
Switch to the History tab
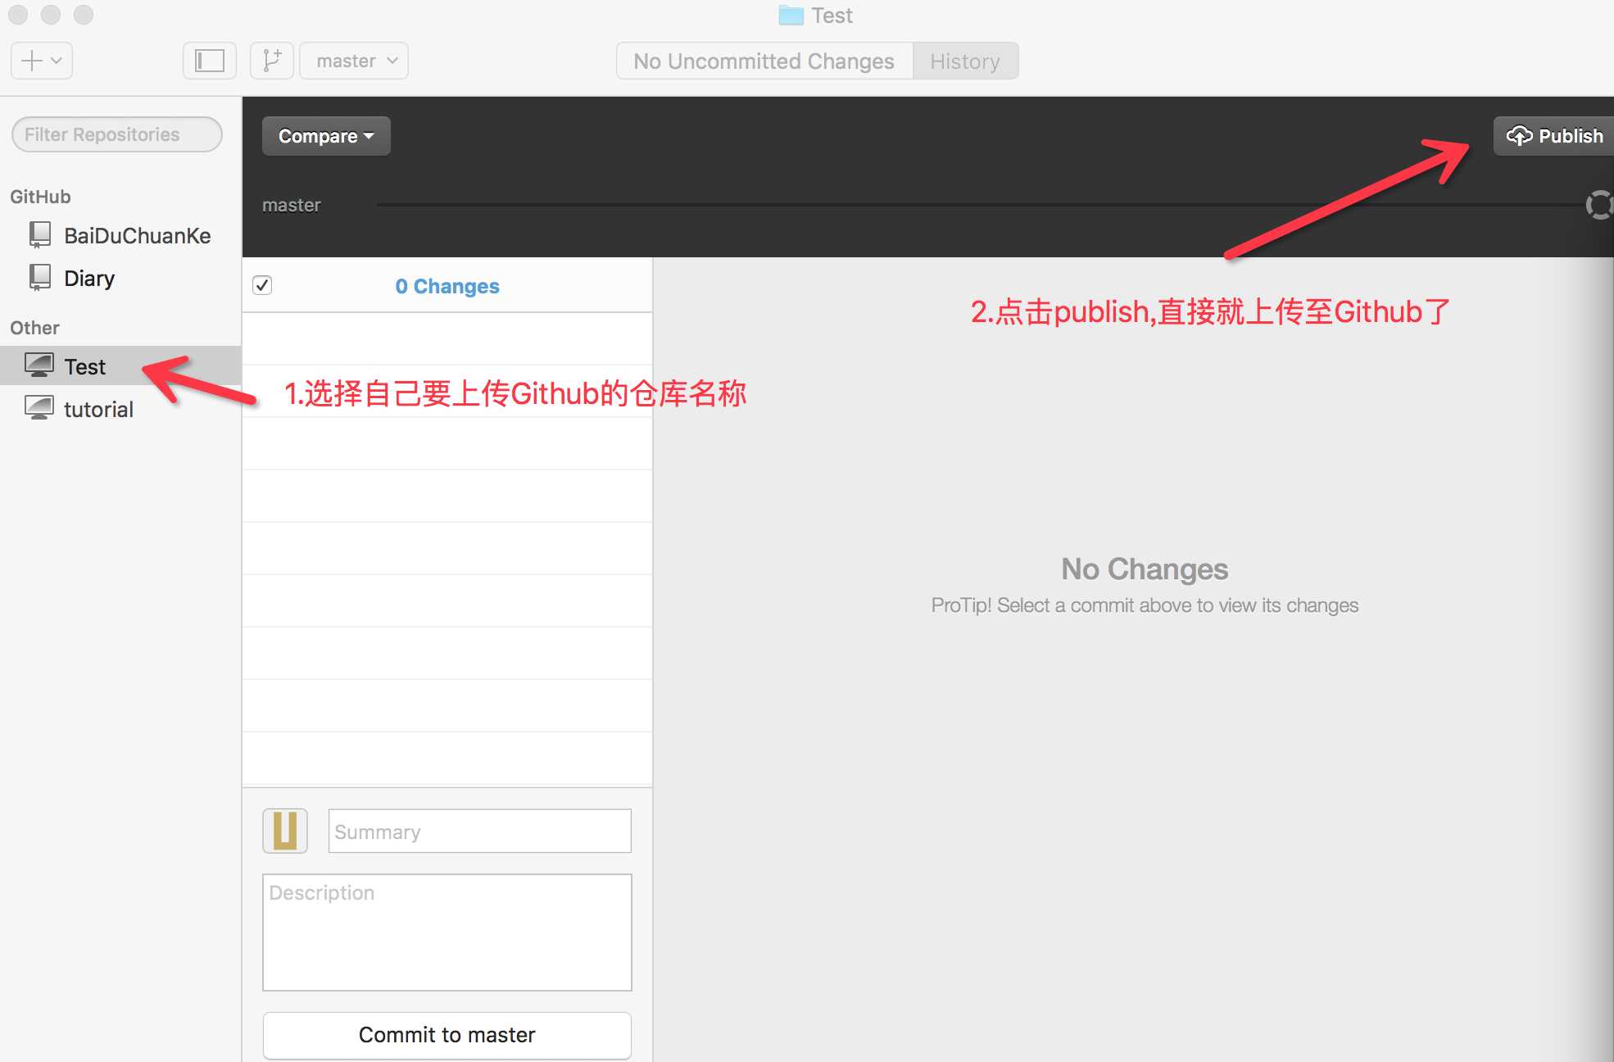pos(966,61)
